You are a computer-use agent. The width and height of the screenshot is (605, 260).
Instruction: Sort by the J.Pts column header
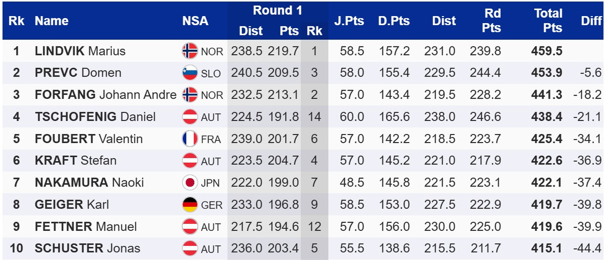pyautogui.click(x=349, y=21)
